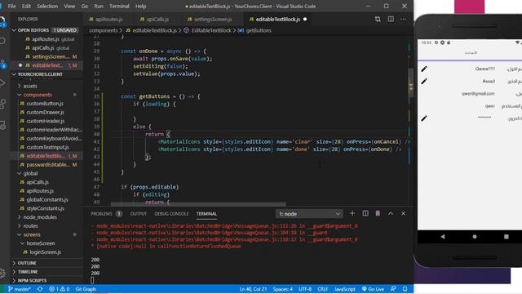Click the Synchronize Changes icon in status bar

(40, 289)
